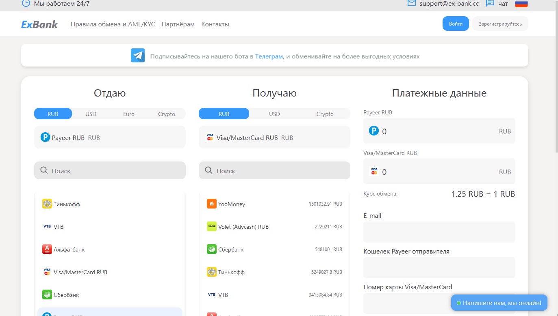Select Crypto tab under Получаю
The height and width of the screenshot is (316, 558).
(325, 114)
